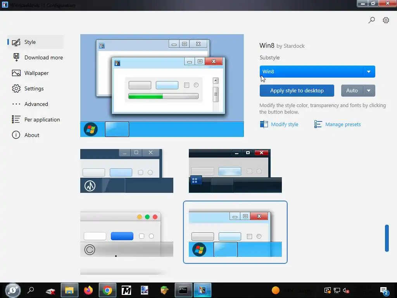Open the Settings section
397x298 pixels.
pyautogui.click(x=35, y=88)
